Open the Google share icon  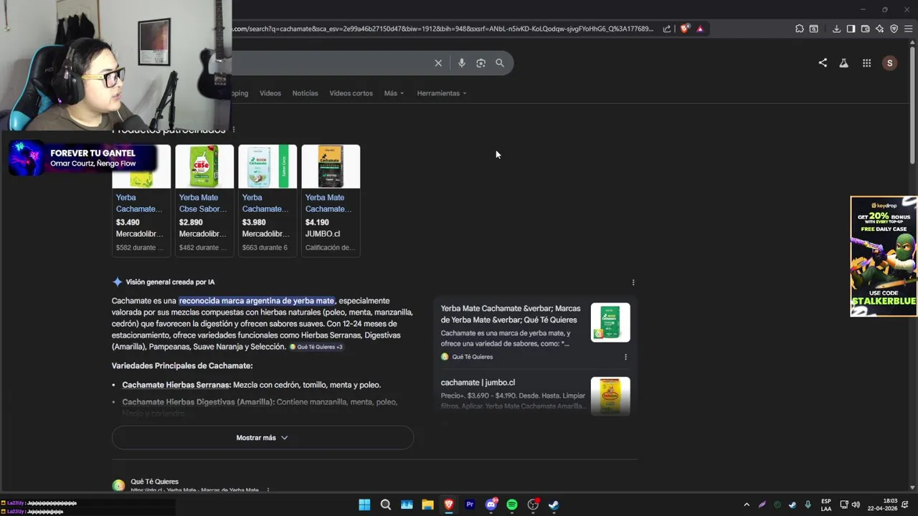[x=823, y=63]
